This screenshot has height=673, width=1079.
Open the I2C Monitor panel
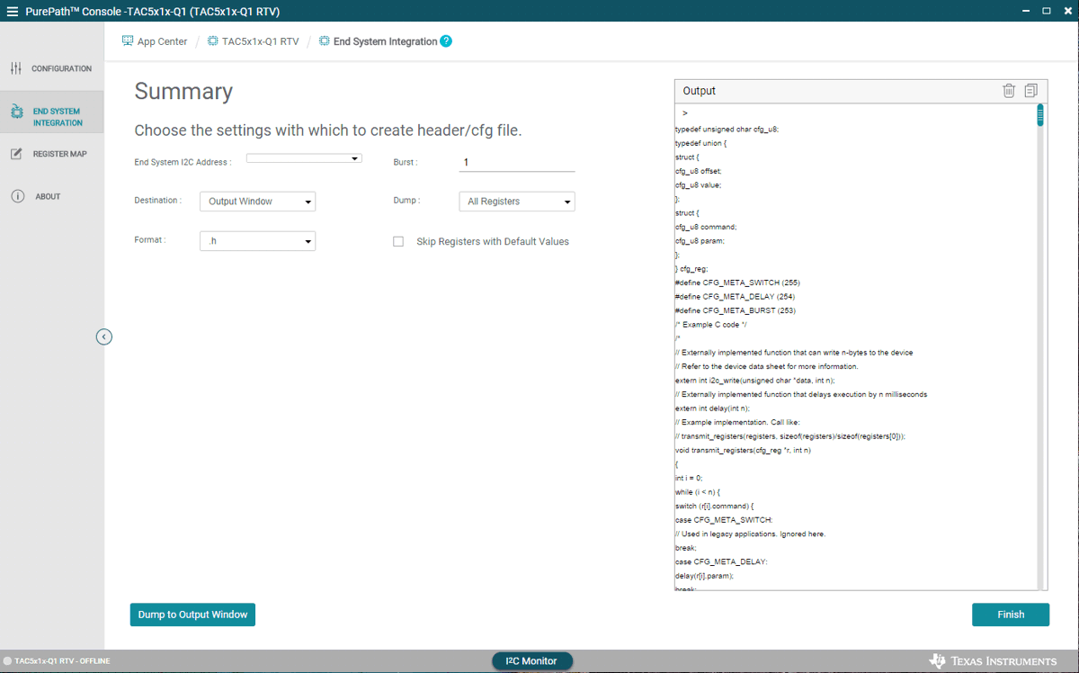pyautogui.click(x=531, y=661)
